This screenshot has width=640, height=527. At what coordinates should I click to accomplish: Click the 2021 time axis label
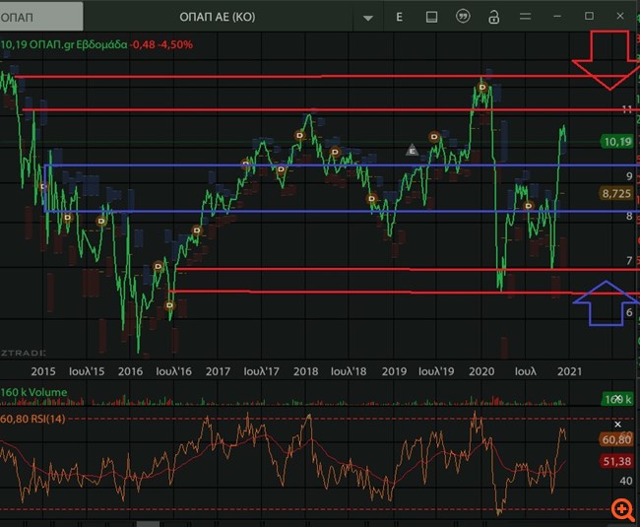point(569,371)
